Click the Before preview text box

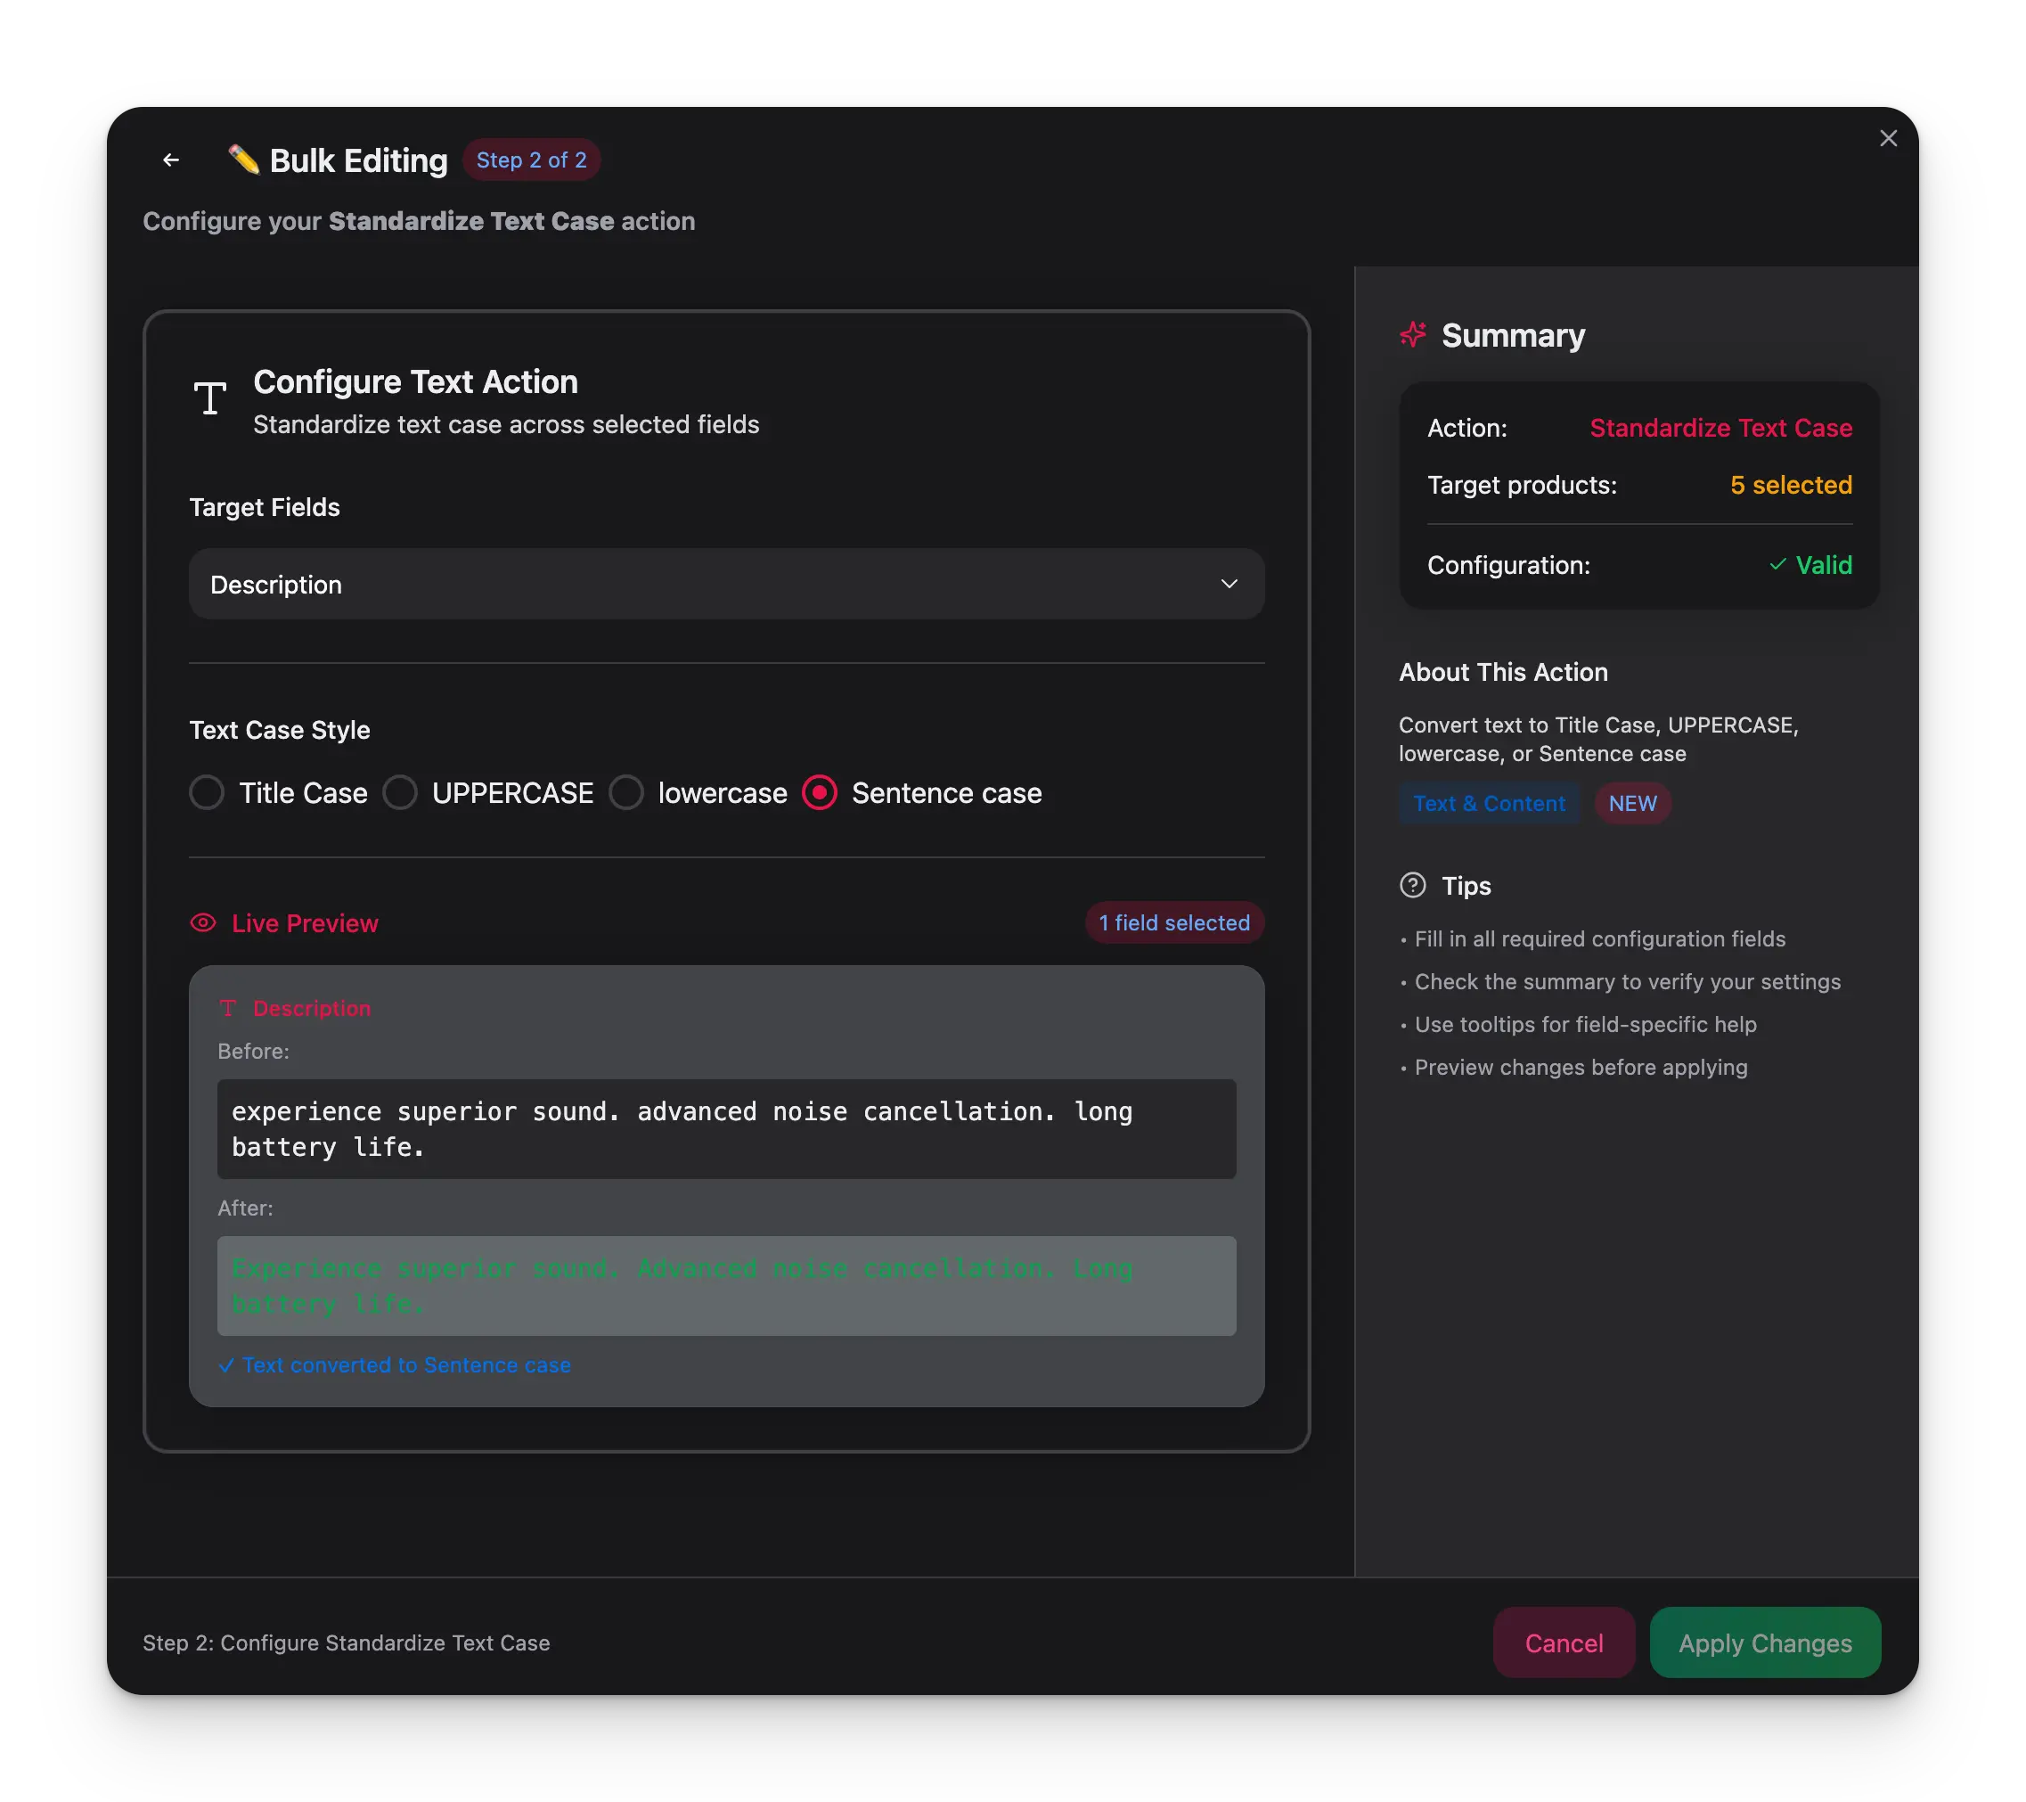[x=726, y=1130]
